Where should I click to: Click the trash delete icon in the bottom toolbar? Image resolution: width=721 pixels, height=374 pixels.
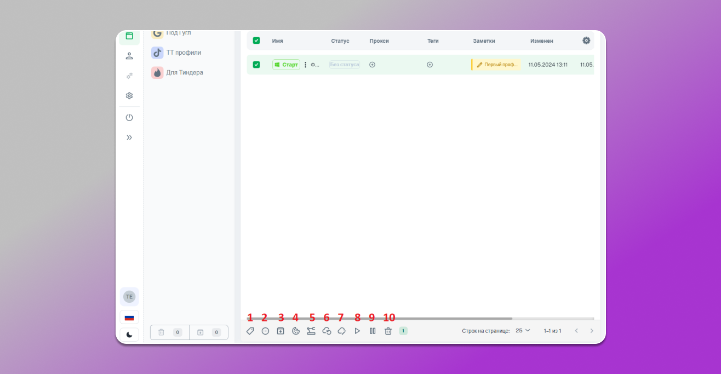[388, 331]
